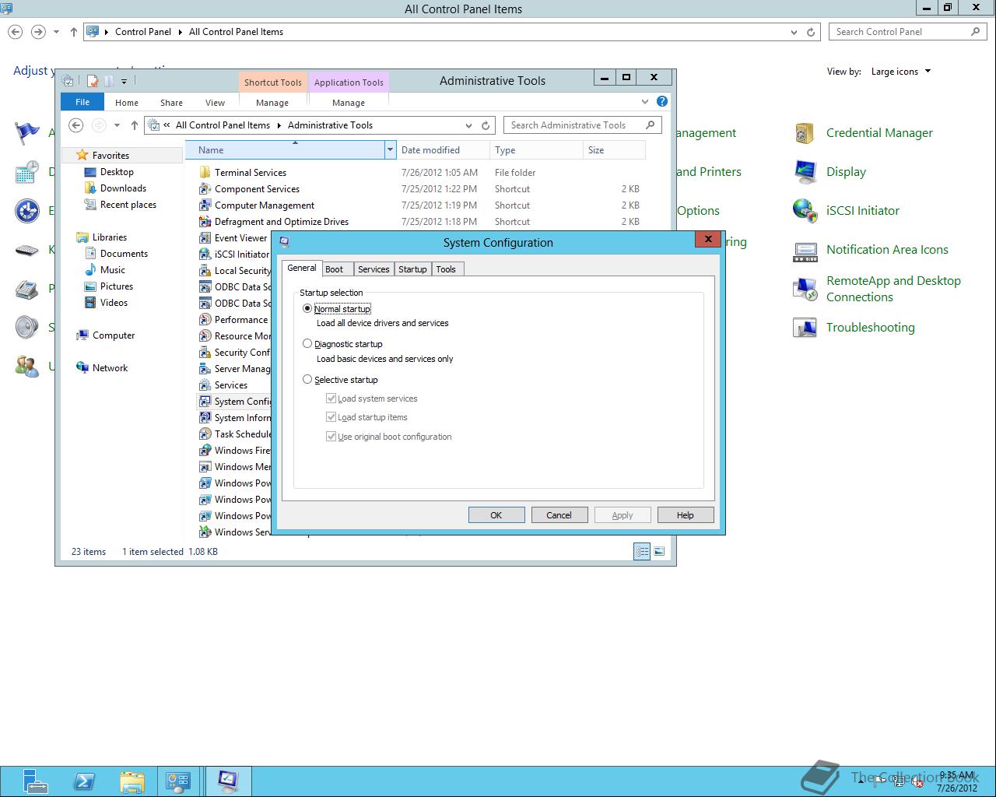Open Customize Quick Access Toolbar dropdown

click(x=124, y=80)
